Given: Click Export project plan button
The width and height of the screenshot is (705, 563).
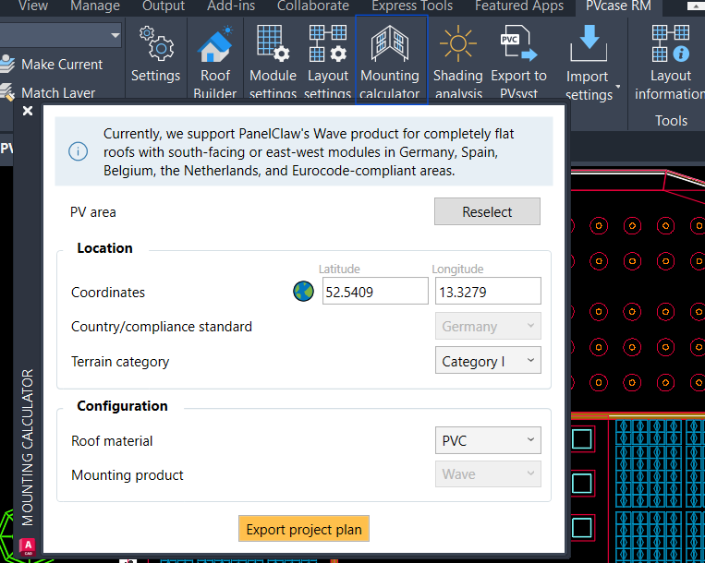Looking at the screenshot, I should tap(304, 529).
